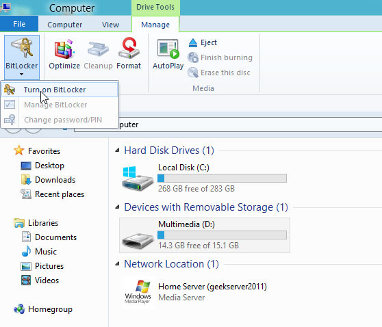The width and height of the screenshot is (382, 327).
Task: Click the Videos film icon
Action: (x=26, y=280)
